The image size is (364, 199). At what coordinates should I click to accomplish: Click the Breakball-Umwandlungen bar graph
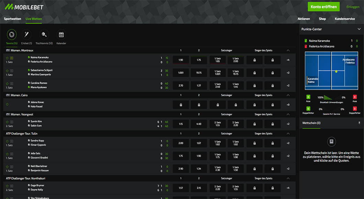(x=331, y=98)
